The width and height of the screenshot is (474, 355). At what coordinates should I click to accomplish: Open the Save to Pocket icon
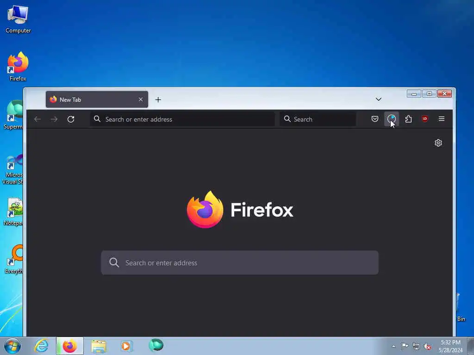[375, 119]
